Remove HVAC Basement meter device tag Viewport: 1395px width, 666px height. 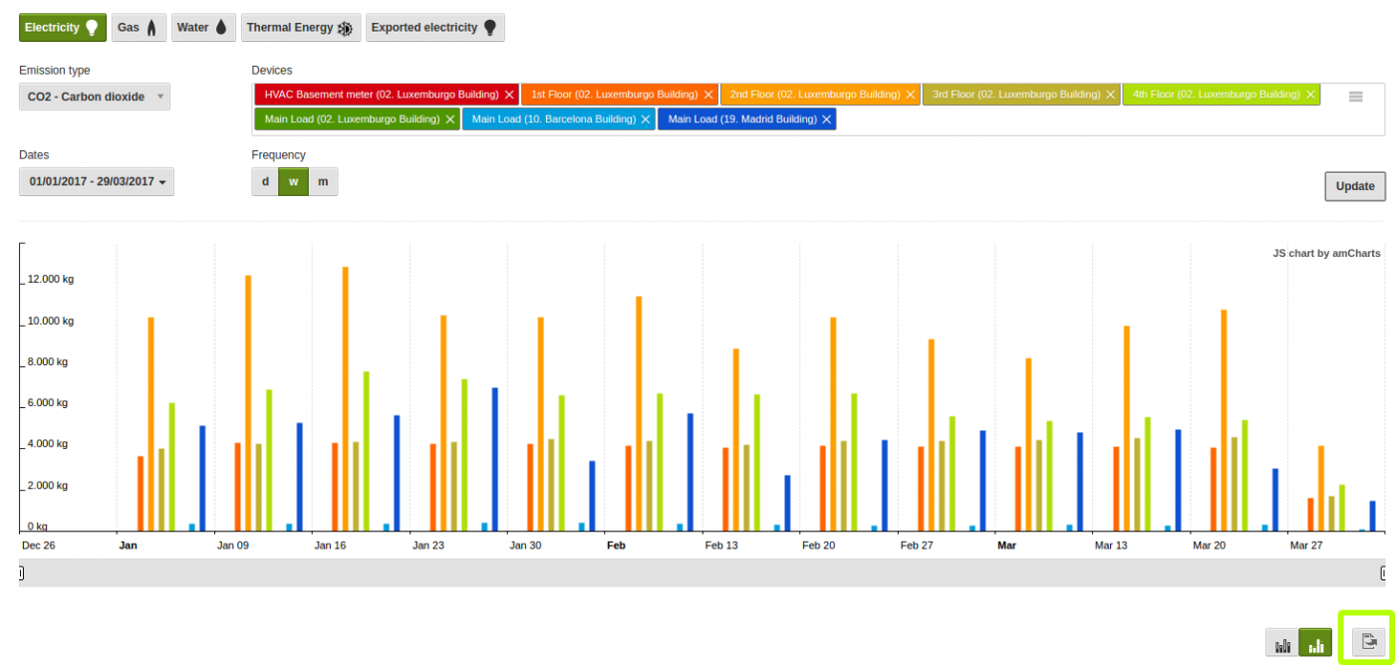coord(509,95)
